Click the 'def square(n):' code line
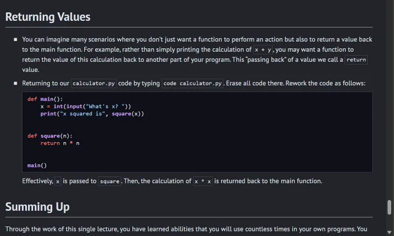394x236 pixels. (x=50, y=136)
